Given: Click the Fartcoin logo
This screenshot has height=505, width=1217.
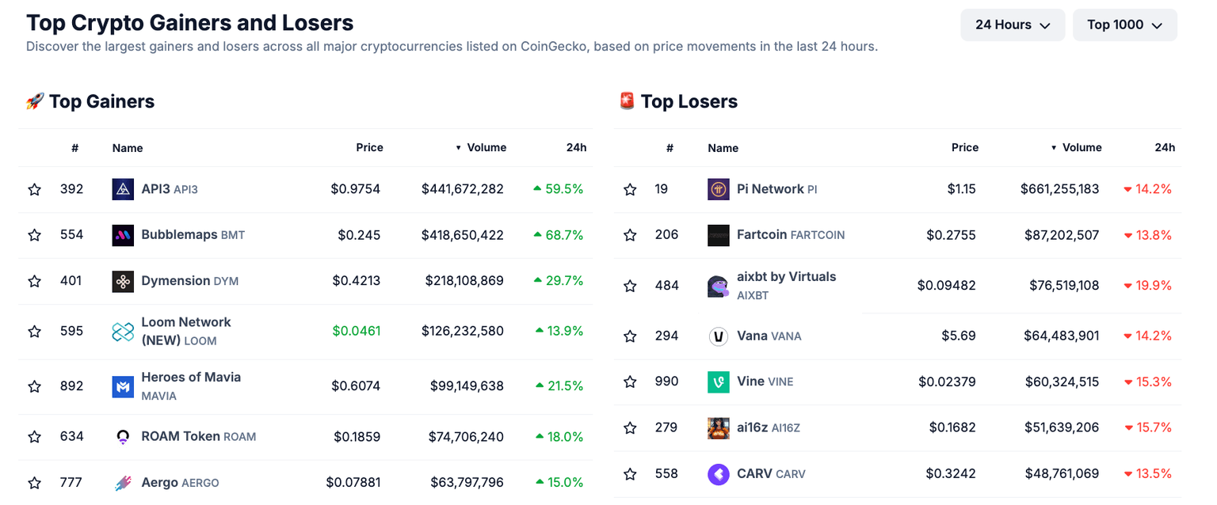Looking at the screenshot, I should (718, 234).
